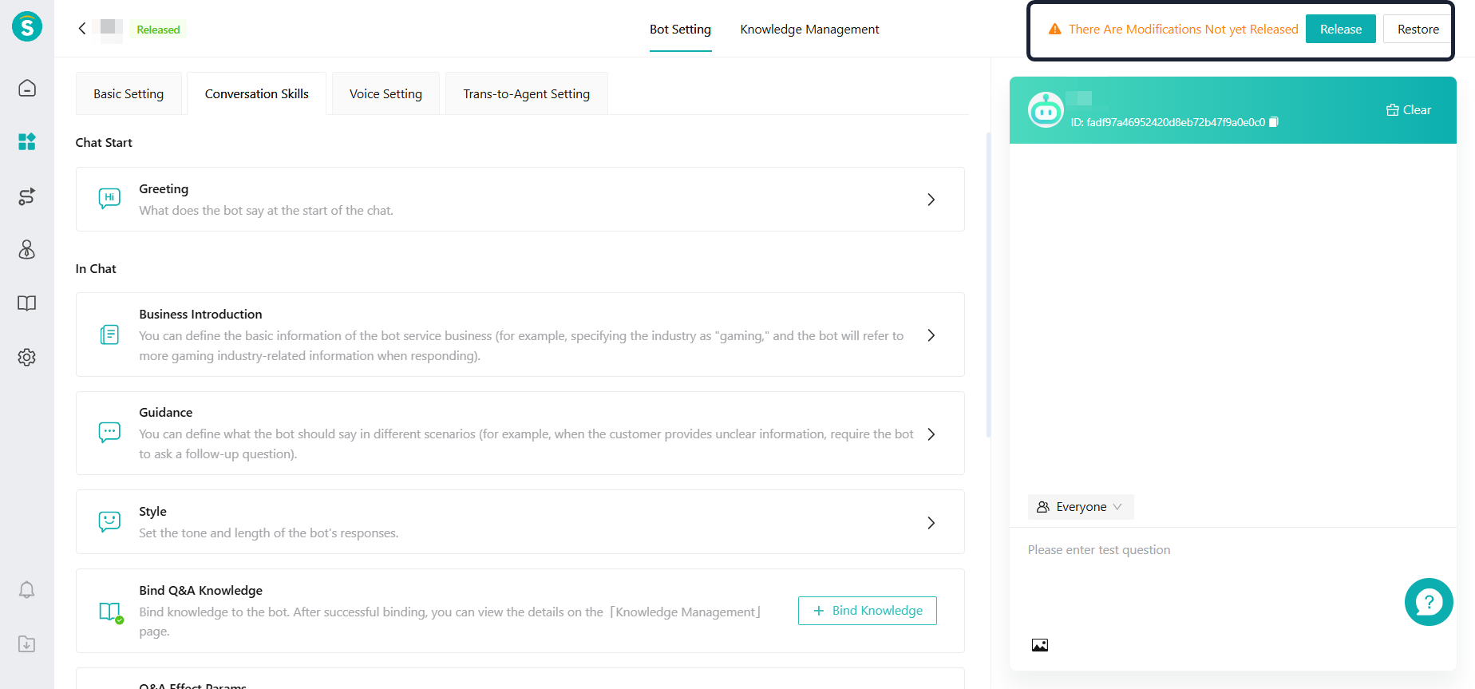Click the download icon in the sidebar
1475x689 pixels.
[27, 643]
